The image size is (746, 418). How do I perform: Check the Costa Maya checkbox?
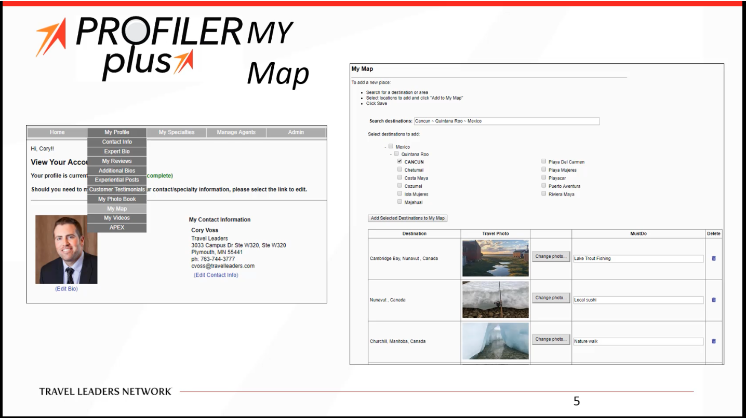point(399,177)
